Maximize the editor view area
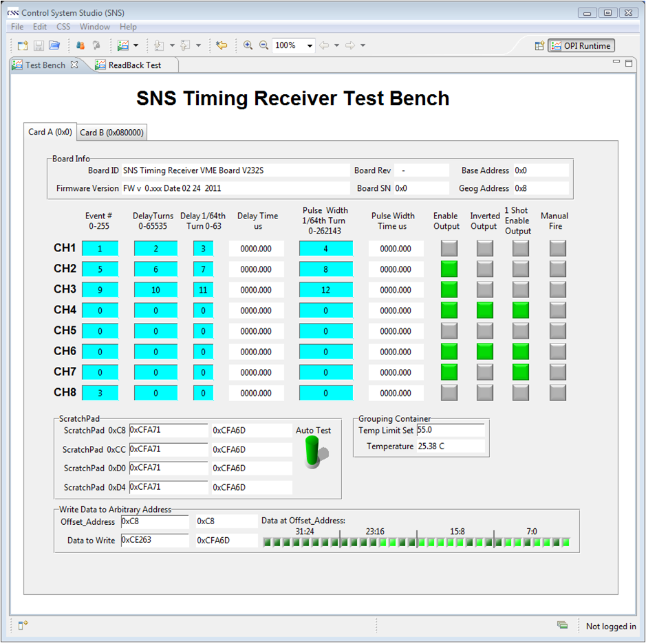 [628, 63]
